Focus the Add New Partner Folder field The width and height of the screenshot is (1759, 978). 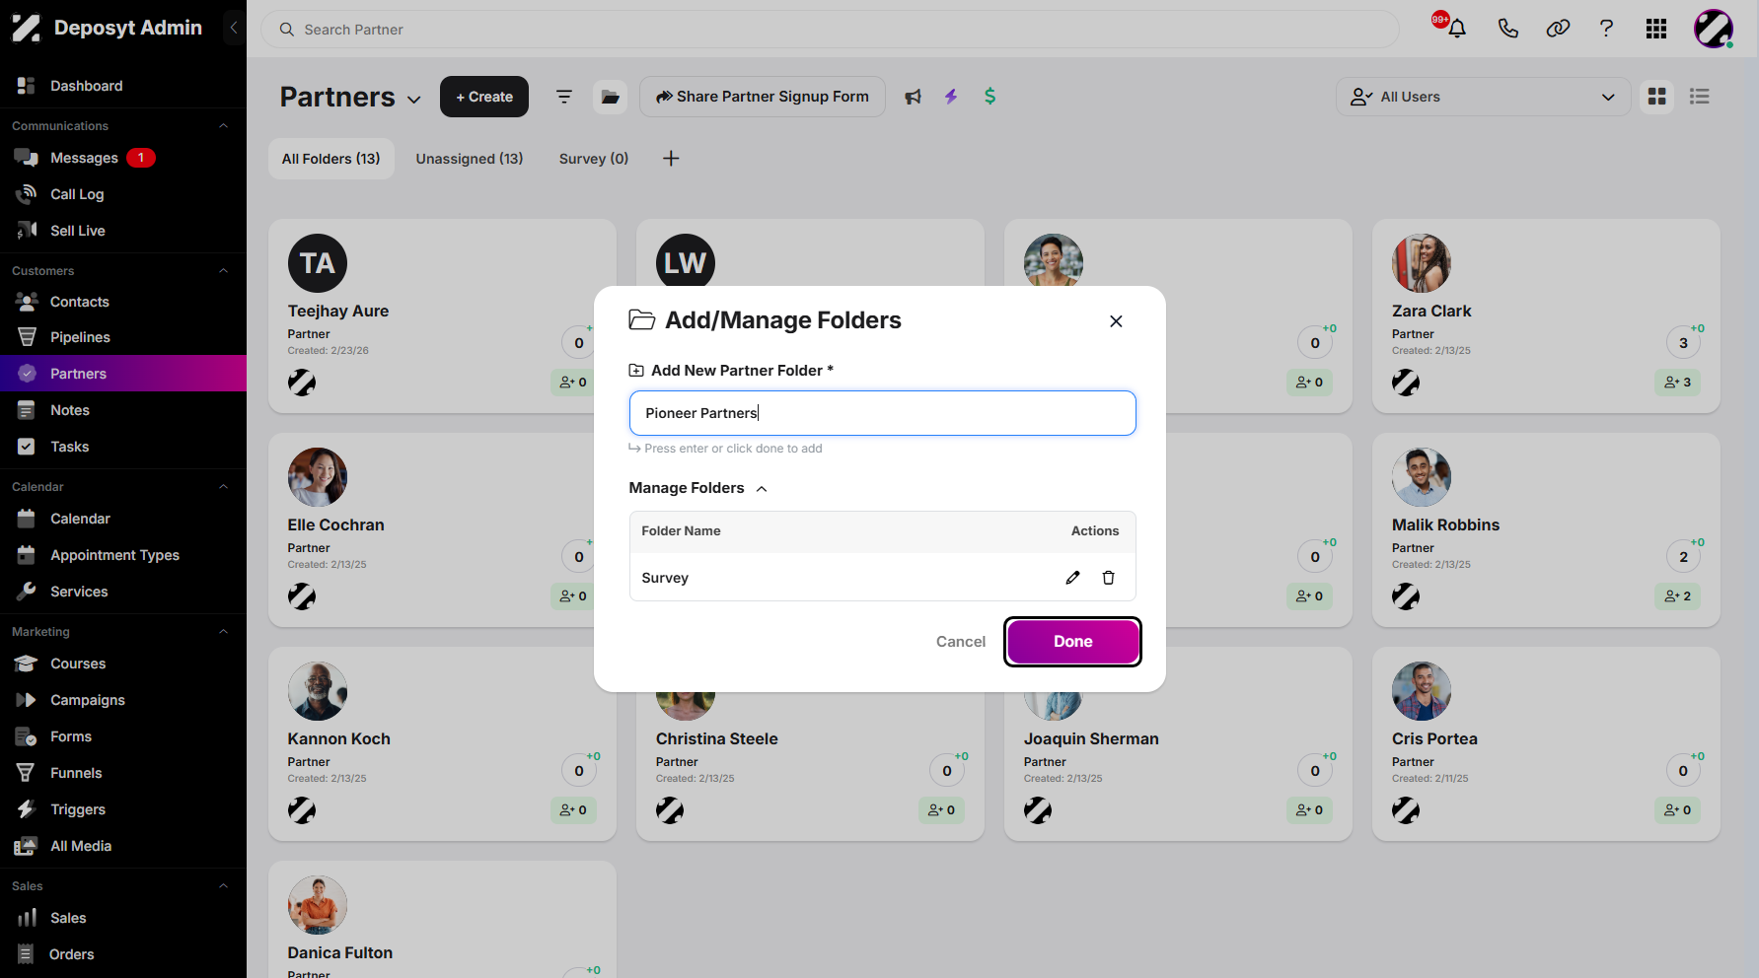pos(883,413)
